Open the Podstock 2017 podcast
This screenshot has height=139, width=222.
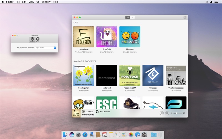[x=130, y=75]
